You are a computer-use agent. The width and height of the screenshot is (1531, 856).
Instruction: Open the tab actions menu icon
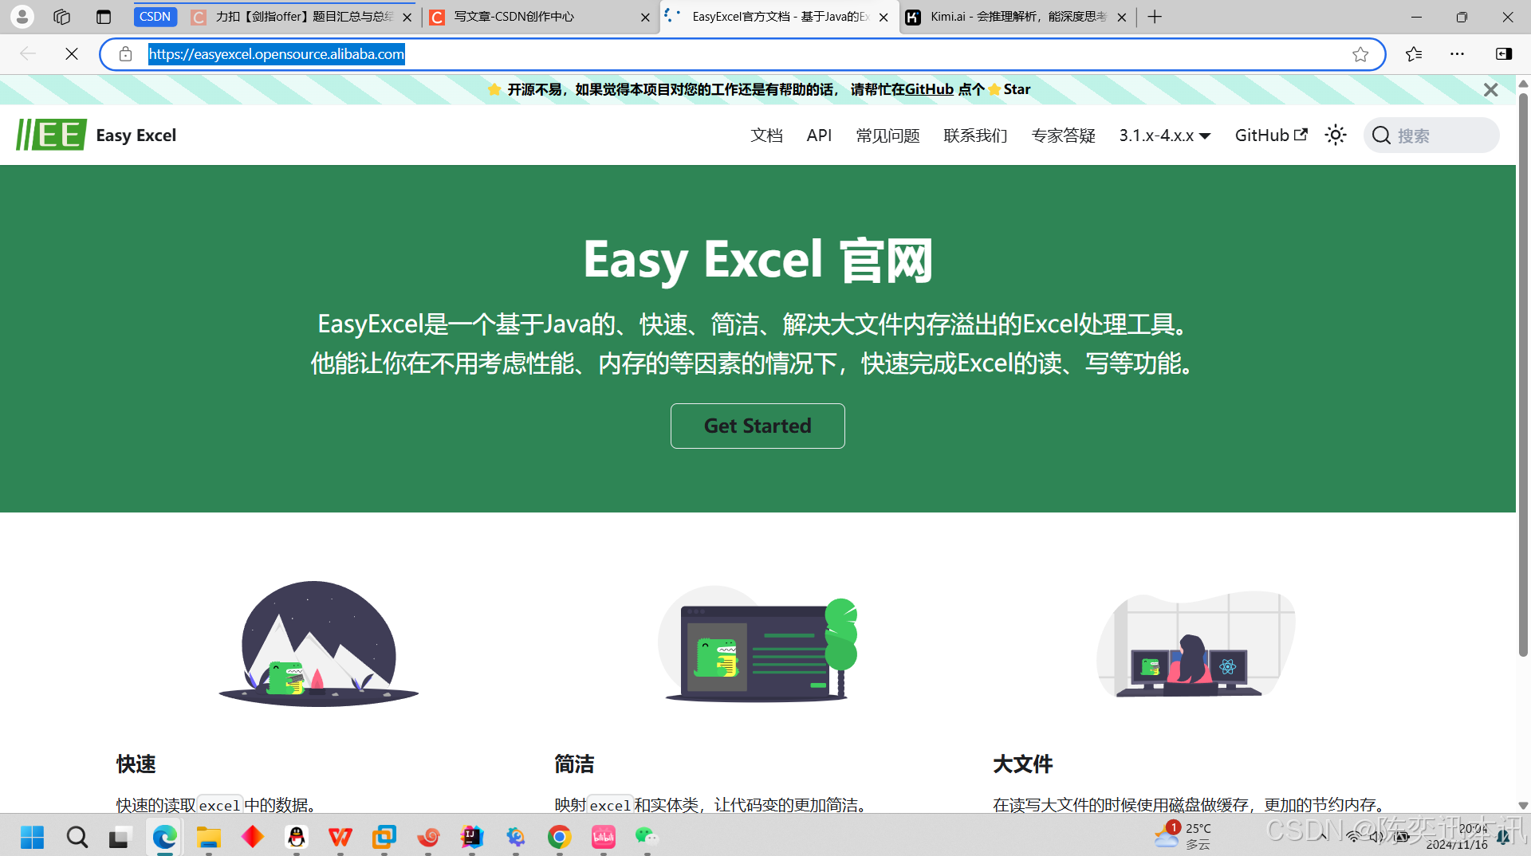(x=104, y=16)
